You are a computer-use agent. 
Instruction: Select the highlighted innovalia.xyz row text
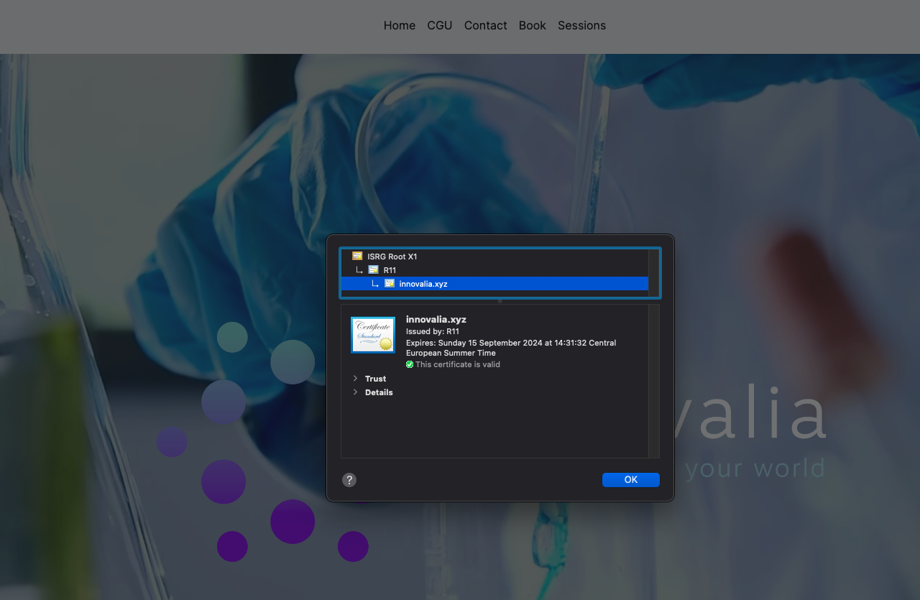point(423,284)
